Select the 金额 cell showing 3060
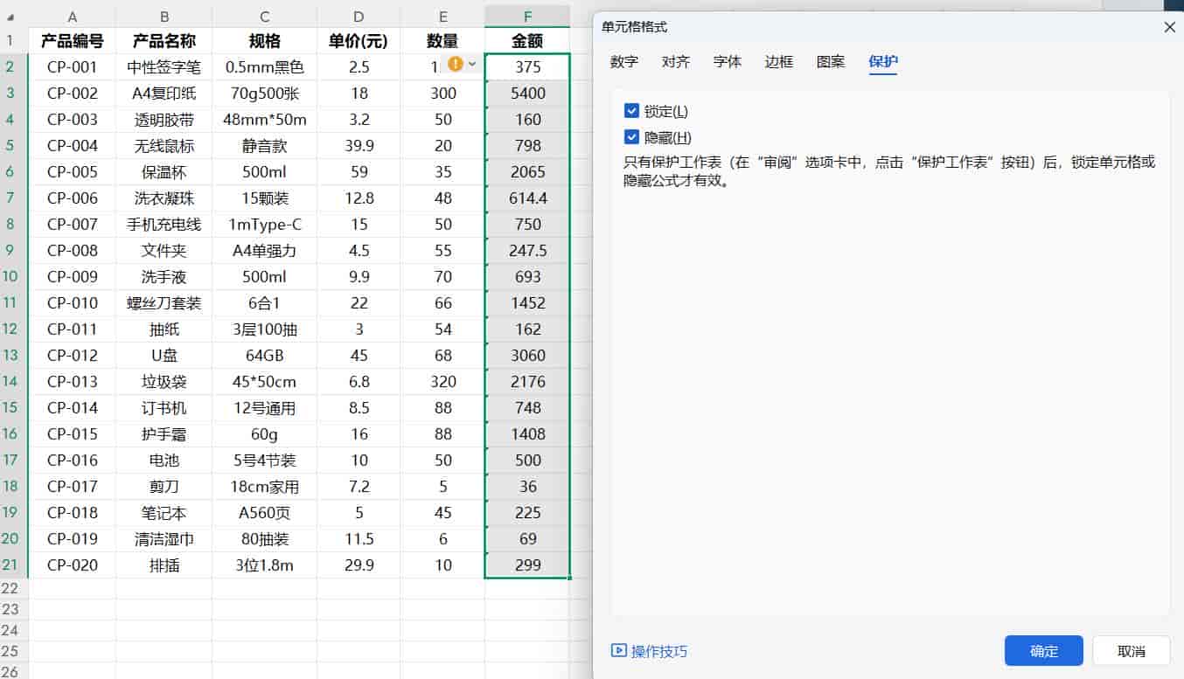 coord(527,355)
